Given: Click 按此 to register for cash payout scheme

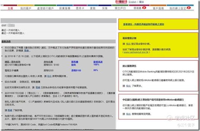Looking at the screenshot, I should pyautogui.click(x=128, y=44).
